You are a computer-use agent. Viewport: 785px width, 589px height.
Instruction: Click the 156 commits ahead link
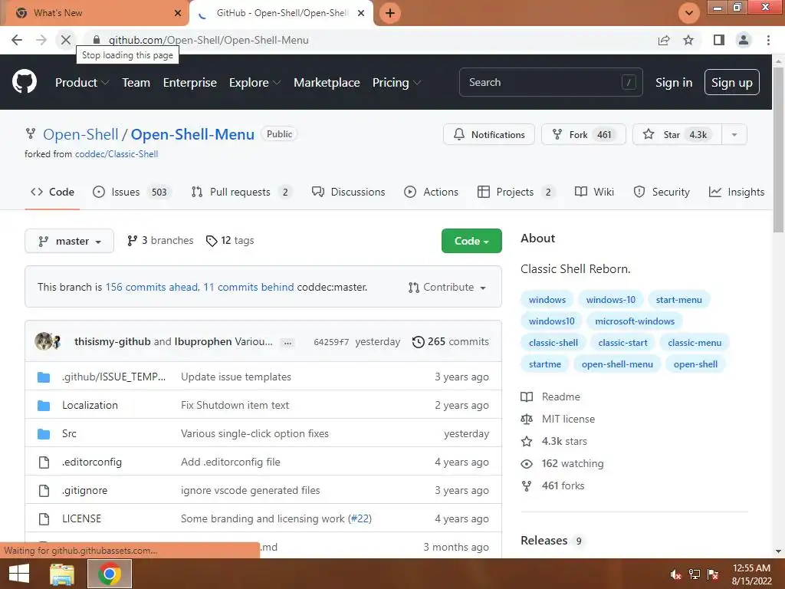click(x=152, y=288)
